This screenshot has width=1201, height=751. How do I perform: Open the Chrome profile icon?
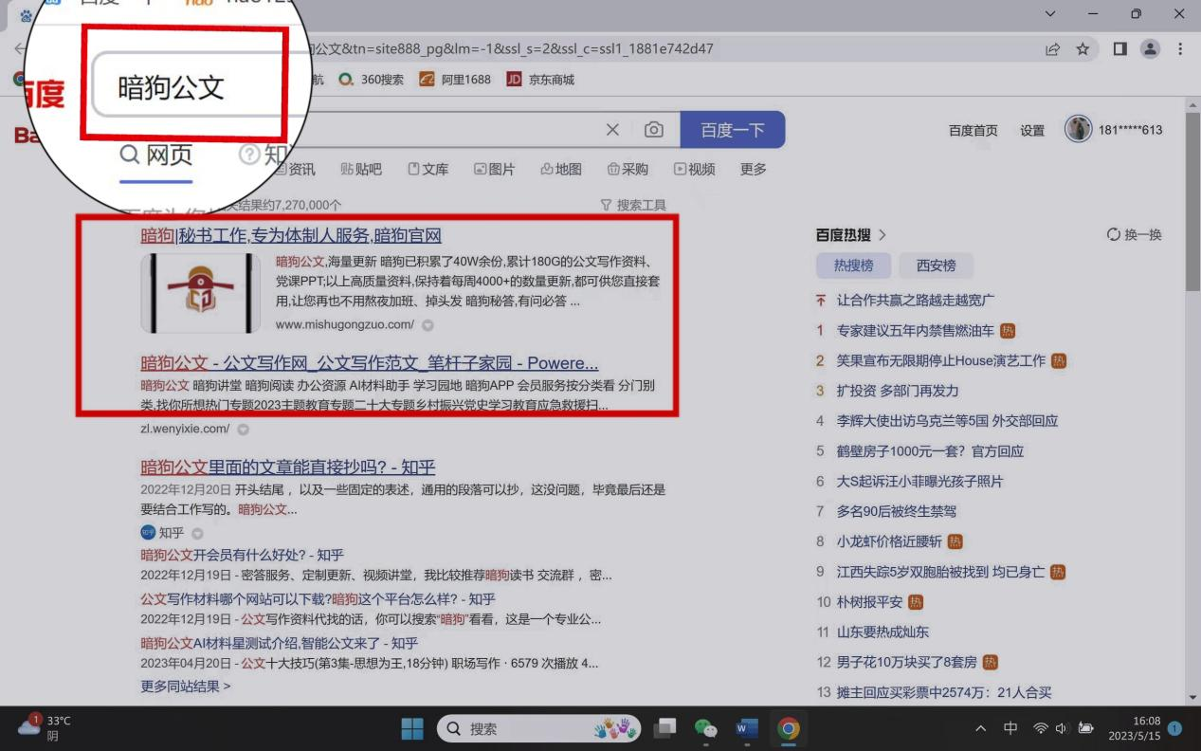pyautogui.click(x=1150, y=49)
